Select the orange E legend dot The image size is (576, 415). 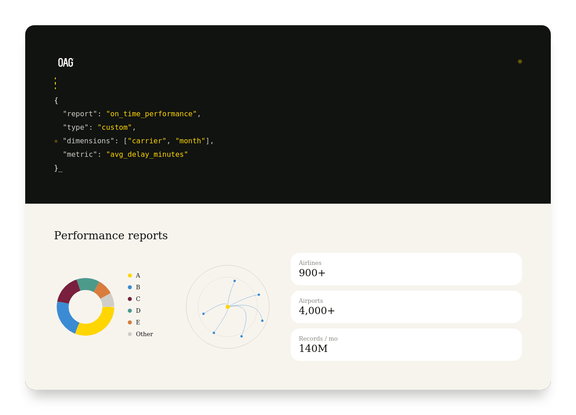point(130,322)
